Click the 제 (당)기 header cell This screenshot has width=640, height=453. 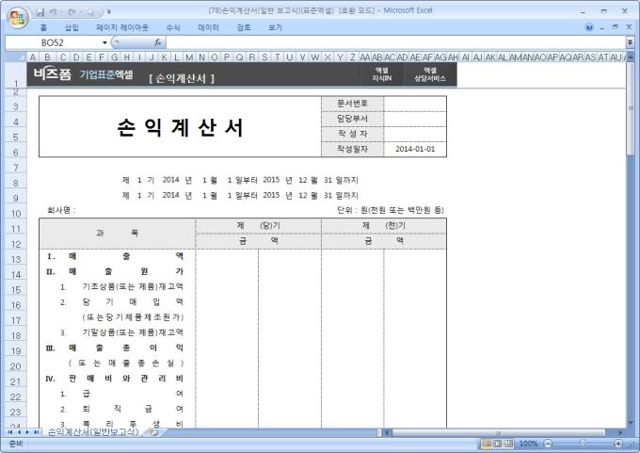[x=259, y=225]
